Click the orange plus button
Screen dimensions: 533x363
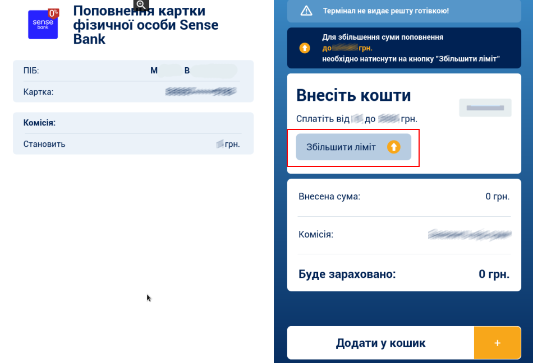497,343
